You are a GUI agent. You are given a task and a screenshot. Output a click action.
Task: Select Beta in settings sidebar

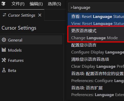tap(31, 70)
